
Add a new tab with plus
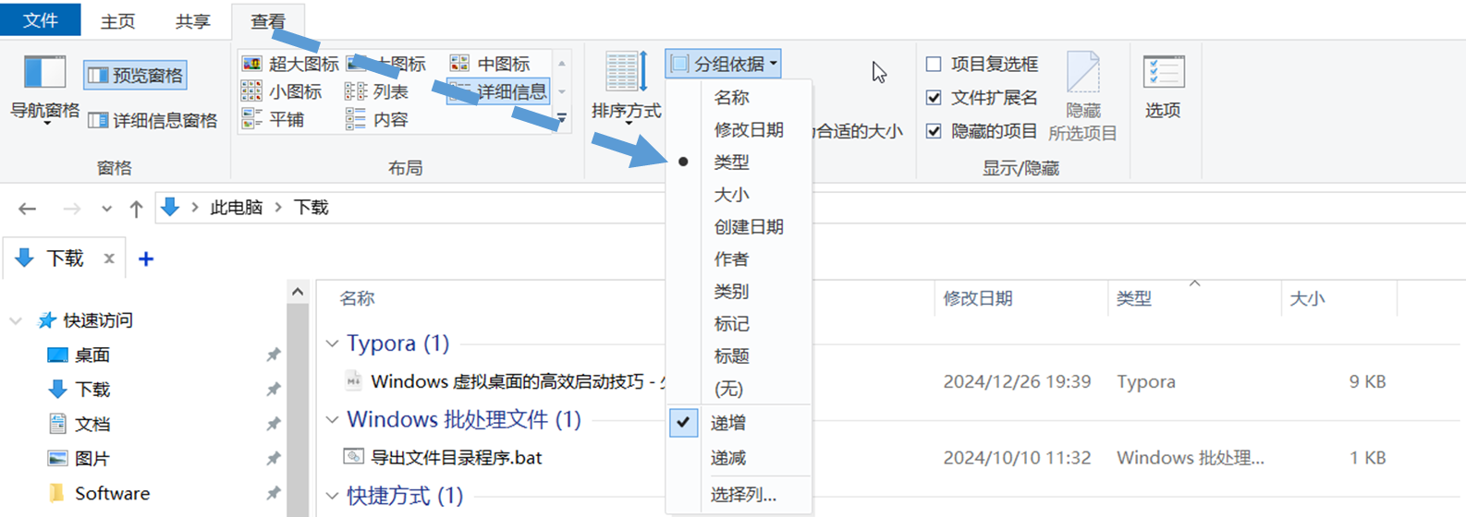pyautogui.click(x=146, y=259)
